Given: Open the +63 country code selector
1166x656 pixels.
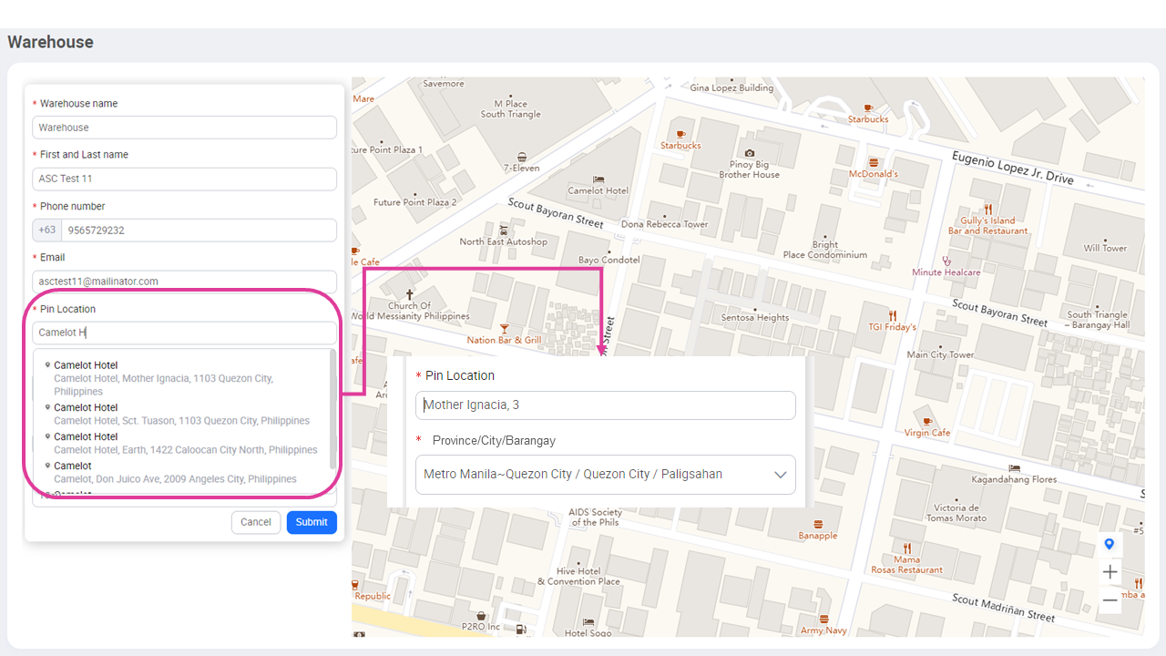Looking at the screenshot, I should [x=46, y=230].
